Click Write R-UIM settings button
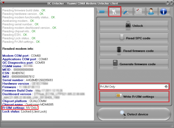 coord(134,97)
